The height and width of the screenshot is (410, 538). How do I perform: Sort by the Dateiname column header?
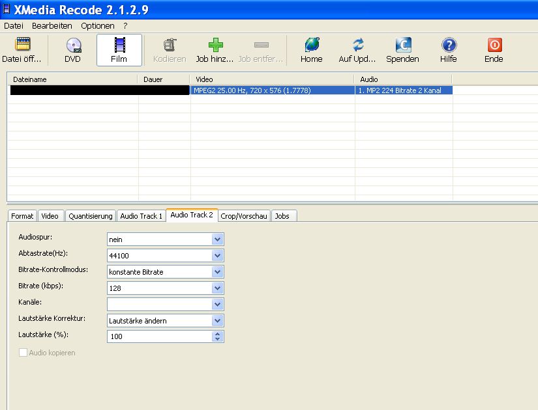(73, 79)
